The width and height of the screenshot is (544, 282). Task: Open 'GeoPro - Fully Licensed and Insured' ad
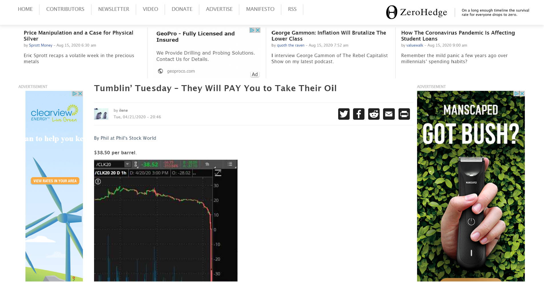click(196, 37)
